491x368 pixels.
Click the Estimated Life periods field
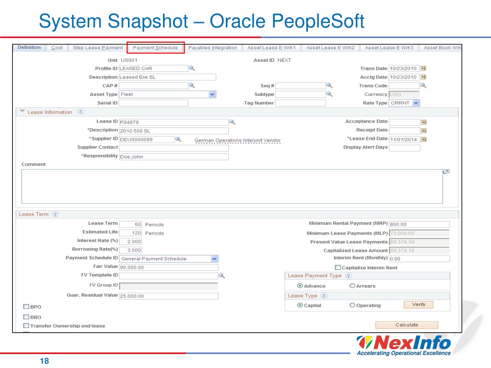(x=130, y=233)
